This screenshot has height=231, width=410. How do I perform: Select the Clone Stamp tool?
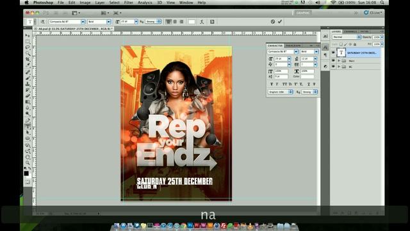28,84
